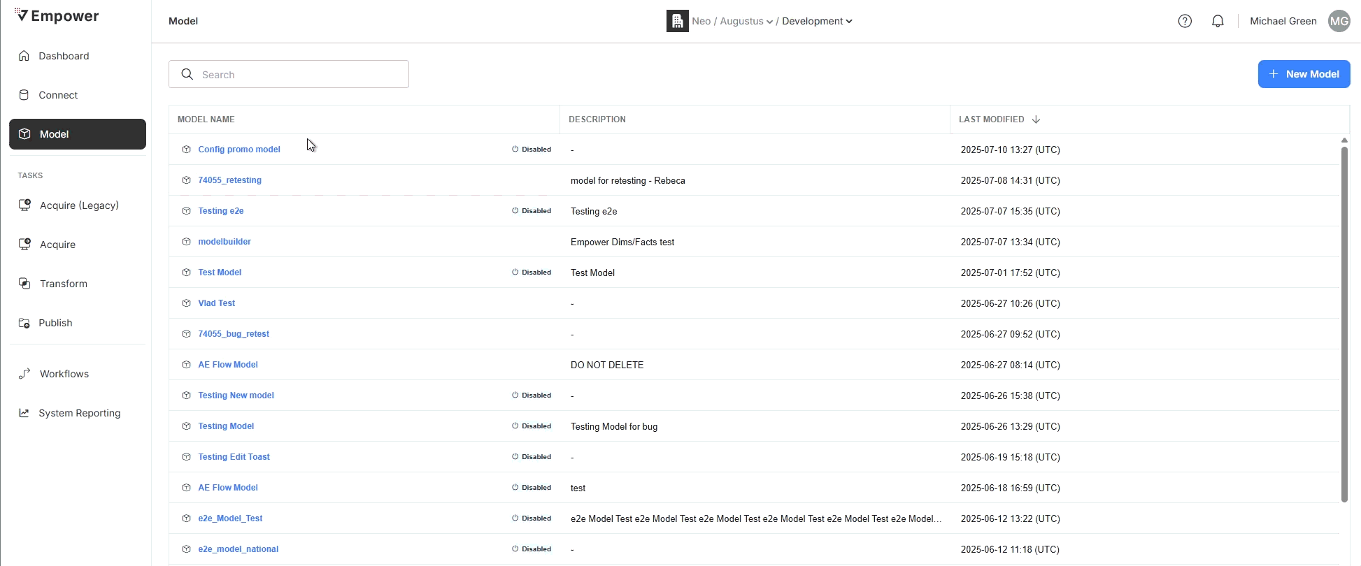Open the Test Model link
1361x566 pixels.
point(220,273)
